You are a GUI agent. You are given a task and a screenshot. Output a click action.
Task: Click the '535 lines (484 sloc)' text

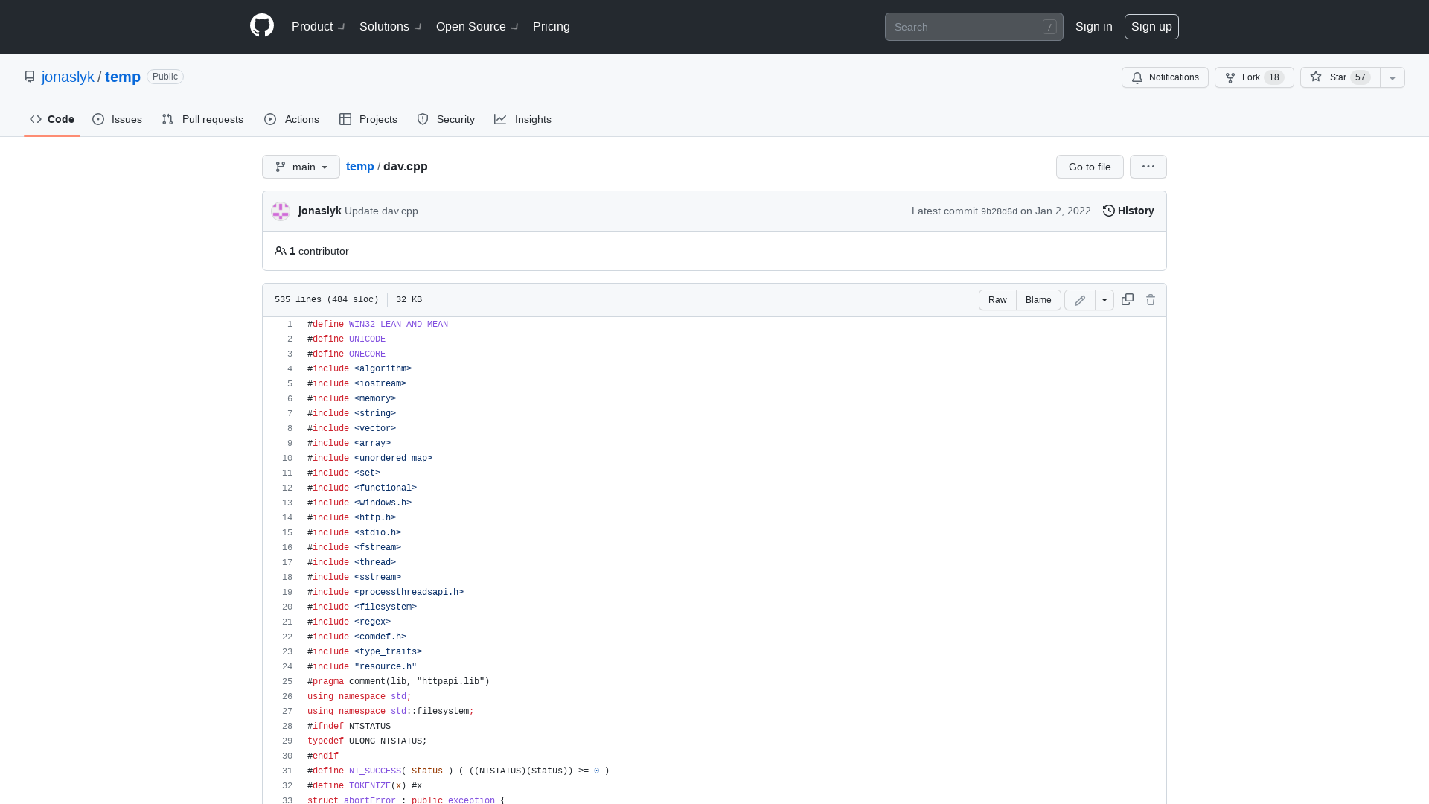click(x=327, y=300)
